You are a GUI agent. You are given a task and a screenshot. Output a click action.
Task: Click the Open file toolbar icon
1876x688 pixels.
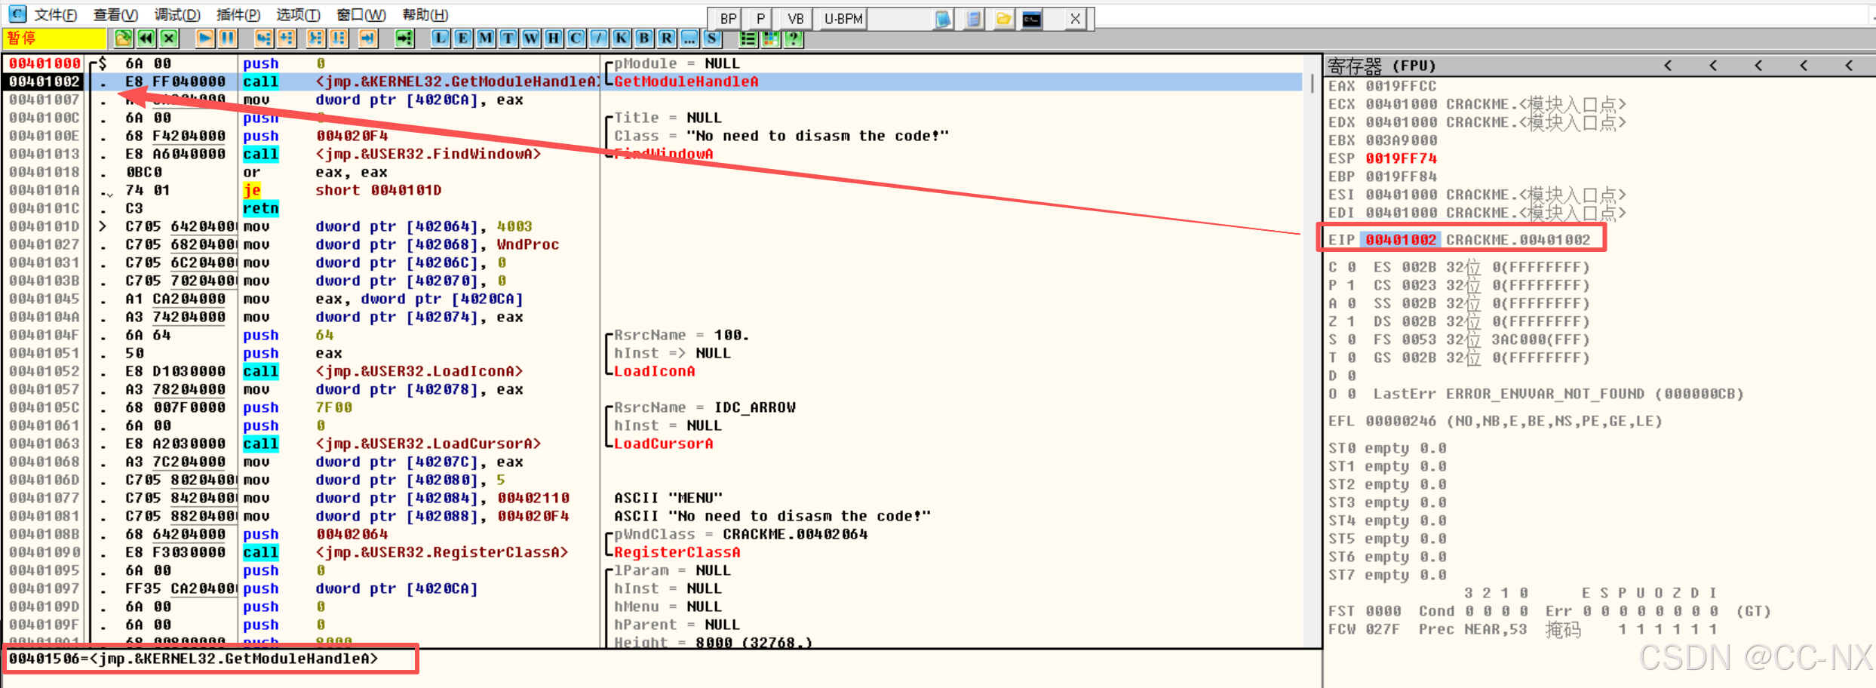tap(124, 38)
